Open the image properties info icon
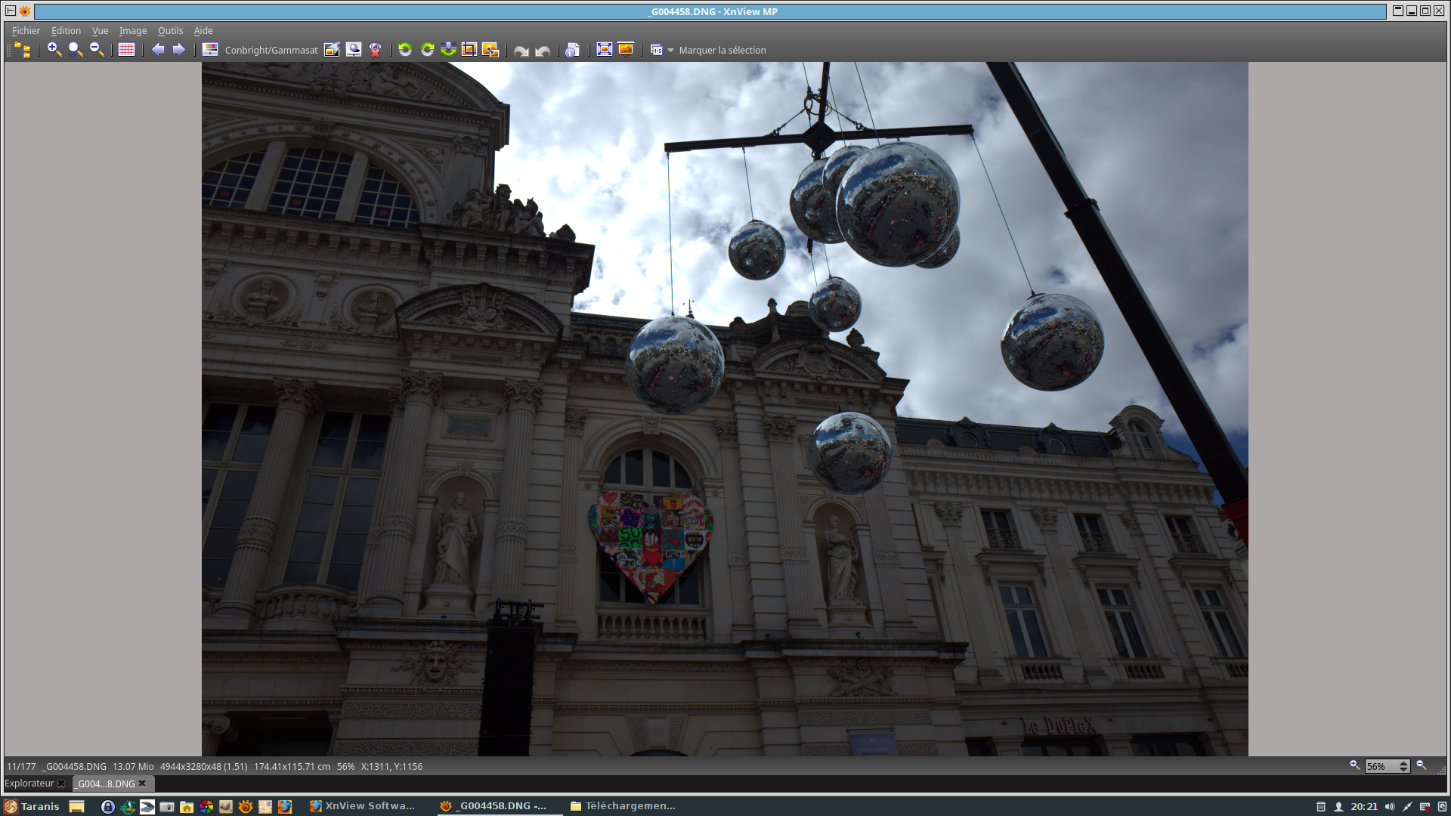Image resolution: width=1451 pixels, height=816 pixels. coord(572,50)
